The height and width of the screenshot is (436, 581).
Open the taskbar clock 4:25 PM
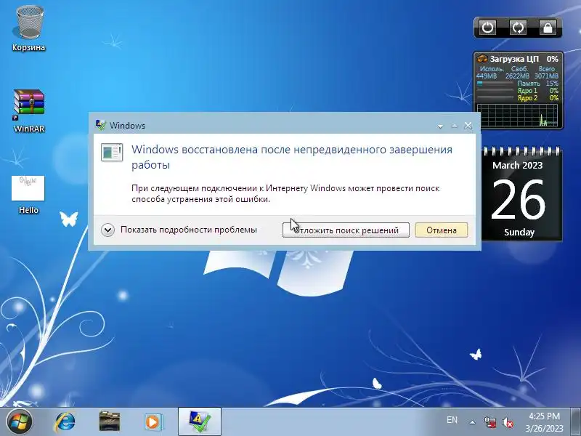pos(544,422)
